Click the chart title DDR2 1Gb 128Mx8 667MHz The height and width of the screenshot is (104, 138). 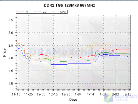coord(69,5)
